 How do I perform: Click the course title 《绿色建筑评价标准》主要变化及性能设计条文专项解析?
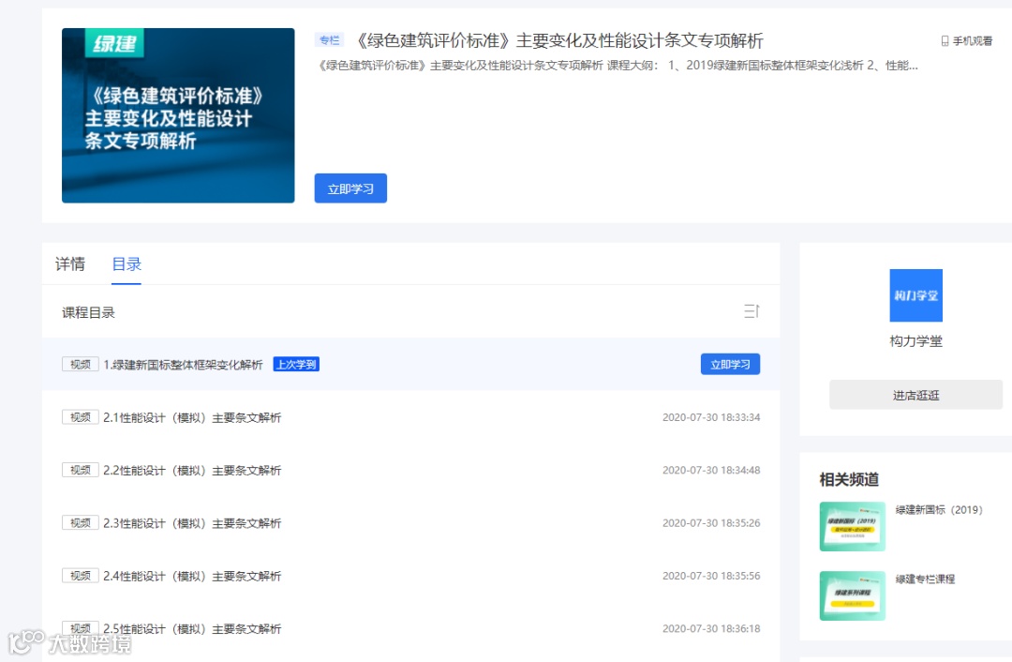click(x=559, y=40)
